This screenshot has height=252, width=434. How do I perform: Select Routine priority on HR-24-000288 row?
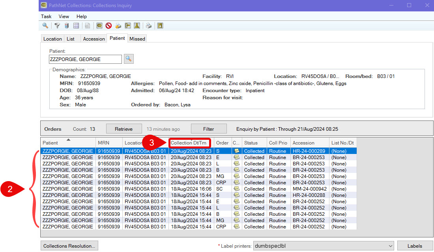click(279, 195)
